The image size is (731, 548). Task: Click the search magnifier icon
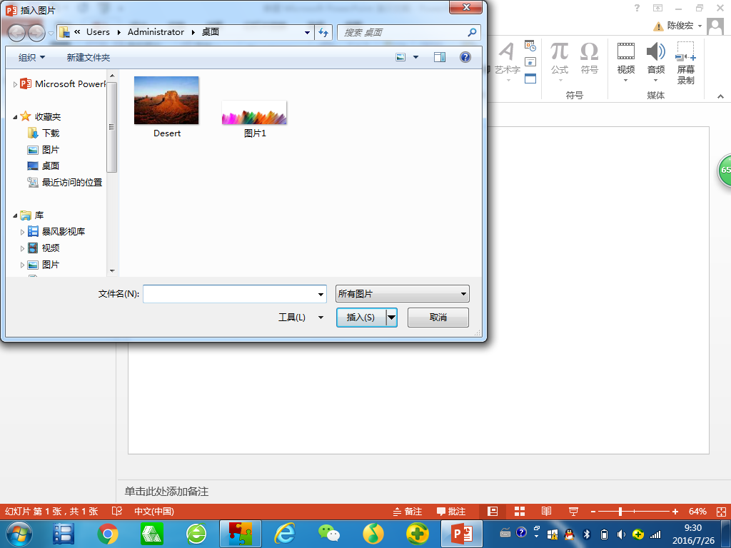pos(472,32)
